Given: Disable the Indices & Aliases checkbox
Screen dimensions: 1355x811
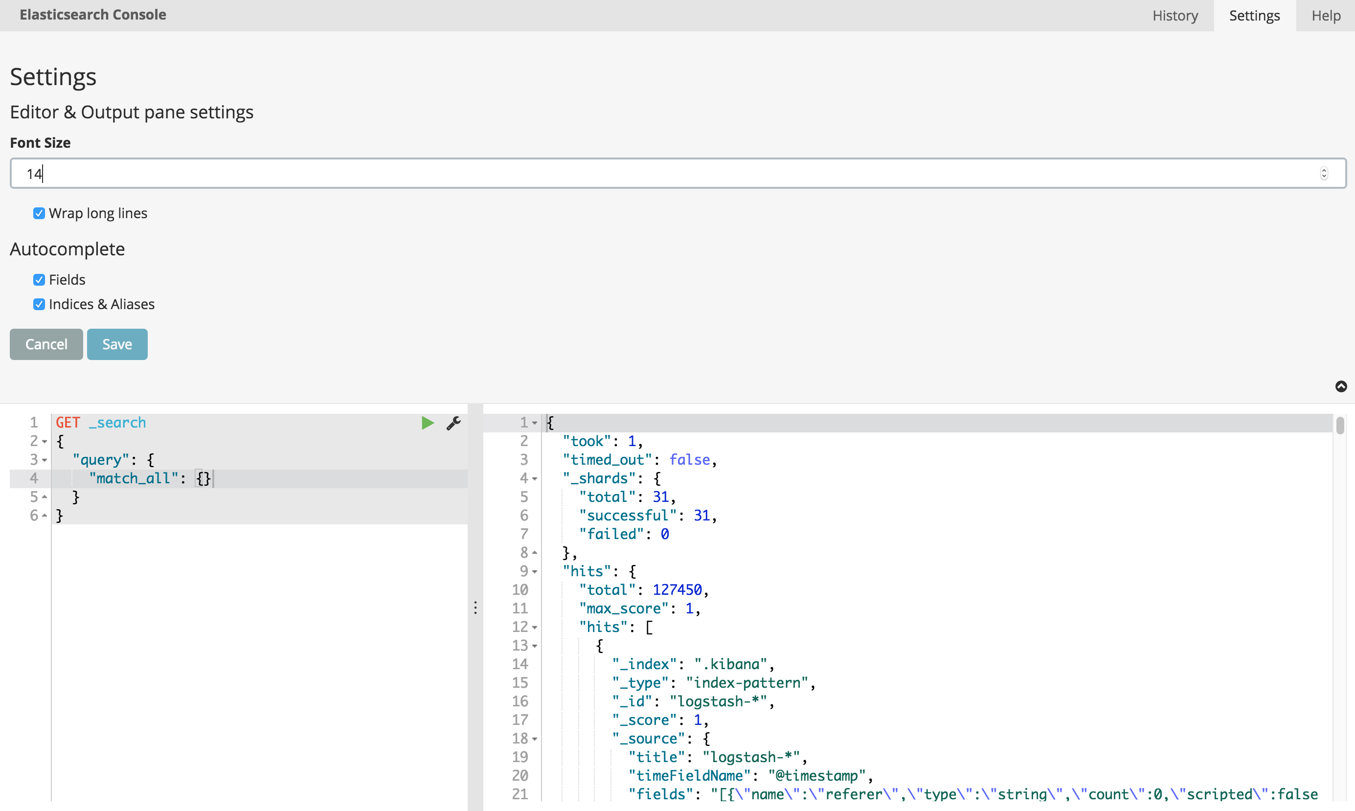Looking at the screenshot, I should [x=39, y=304].
